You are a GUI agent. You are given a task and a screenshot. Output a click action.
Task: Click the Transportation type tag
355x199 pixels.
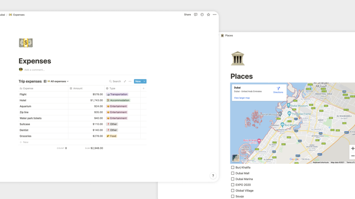point(117,94)
